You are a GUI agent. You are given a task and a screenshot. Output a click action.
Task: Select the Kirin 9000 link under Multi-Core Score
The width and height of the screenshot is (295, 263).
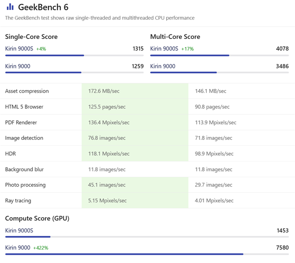[162, 66]
